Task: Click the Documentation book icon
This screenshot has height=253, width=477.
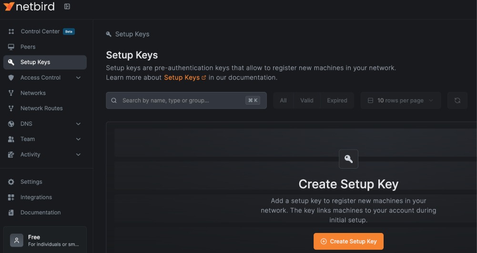Action: tap(11, 213)
